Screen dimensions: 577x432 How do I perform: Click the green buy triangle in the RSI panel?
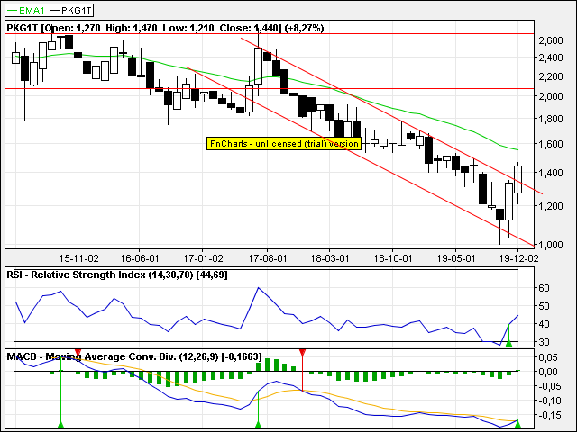(x=508, y=343)
